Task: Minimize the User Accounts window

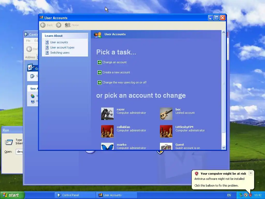Action: (x=211, y=18)
